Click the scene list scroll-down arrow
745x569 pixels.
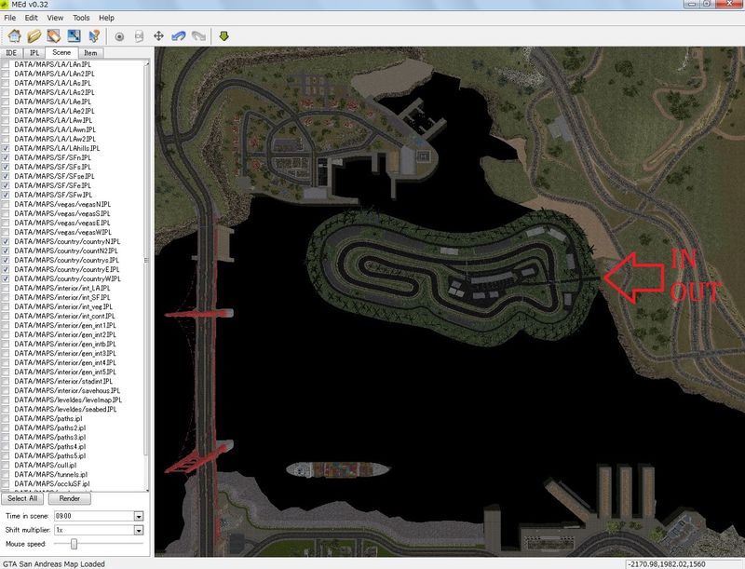click(x=147, y=489)
